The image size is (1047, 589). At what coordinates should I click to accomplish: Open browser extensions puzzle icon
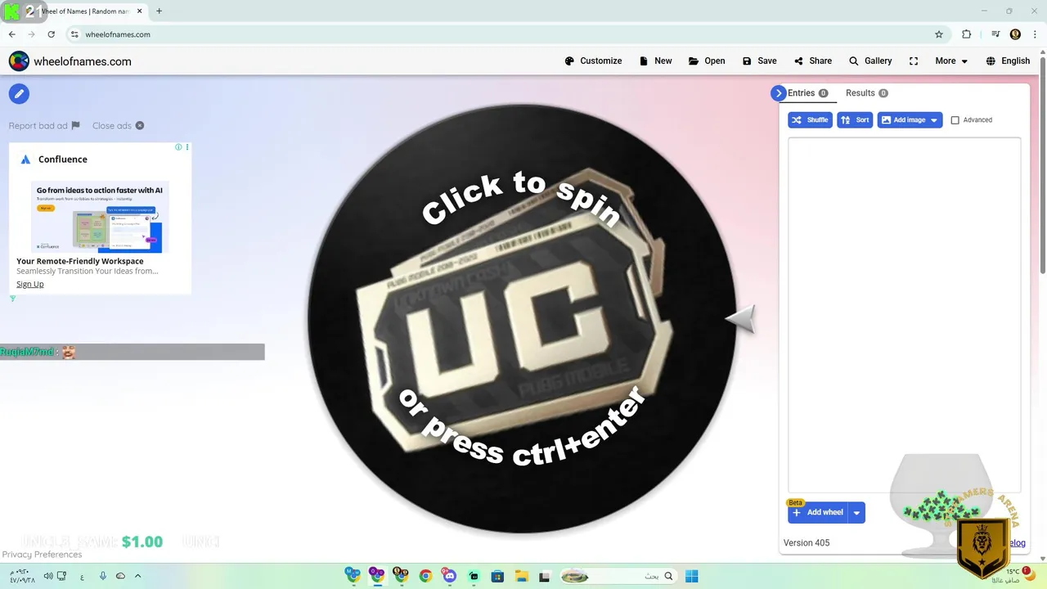tap(967, 34)
